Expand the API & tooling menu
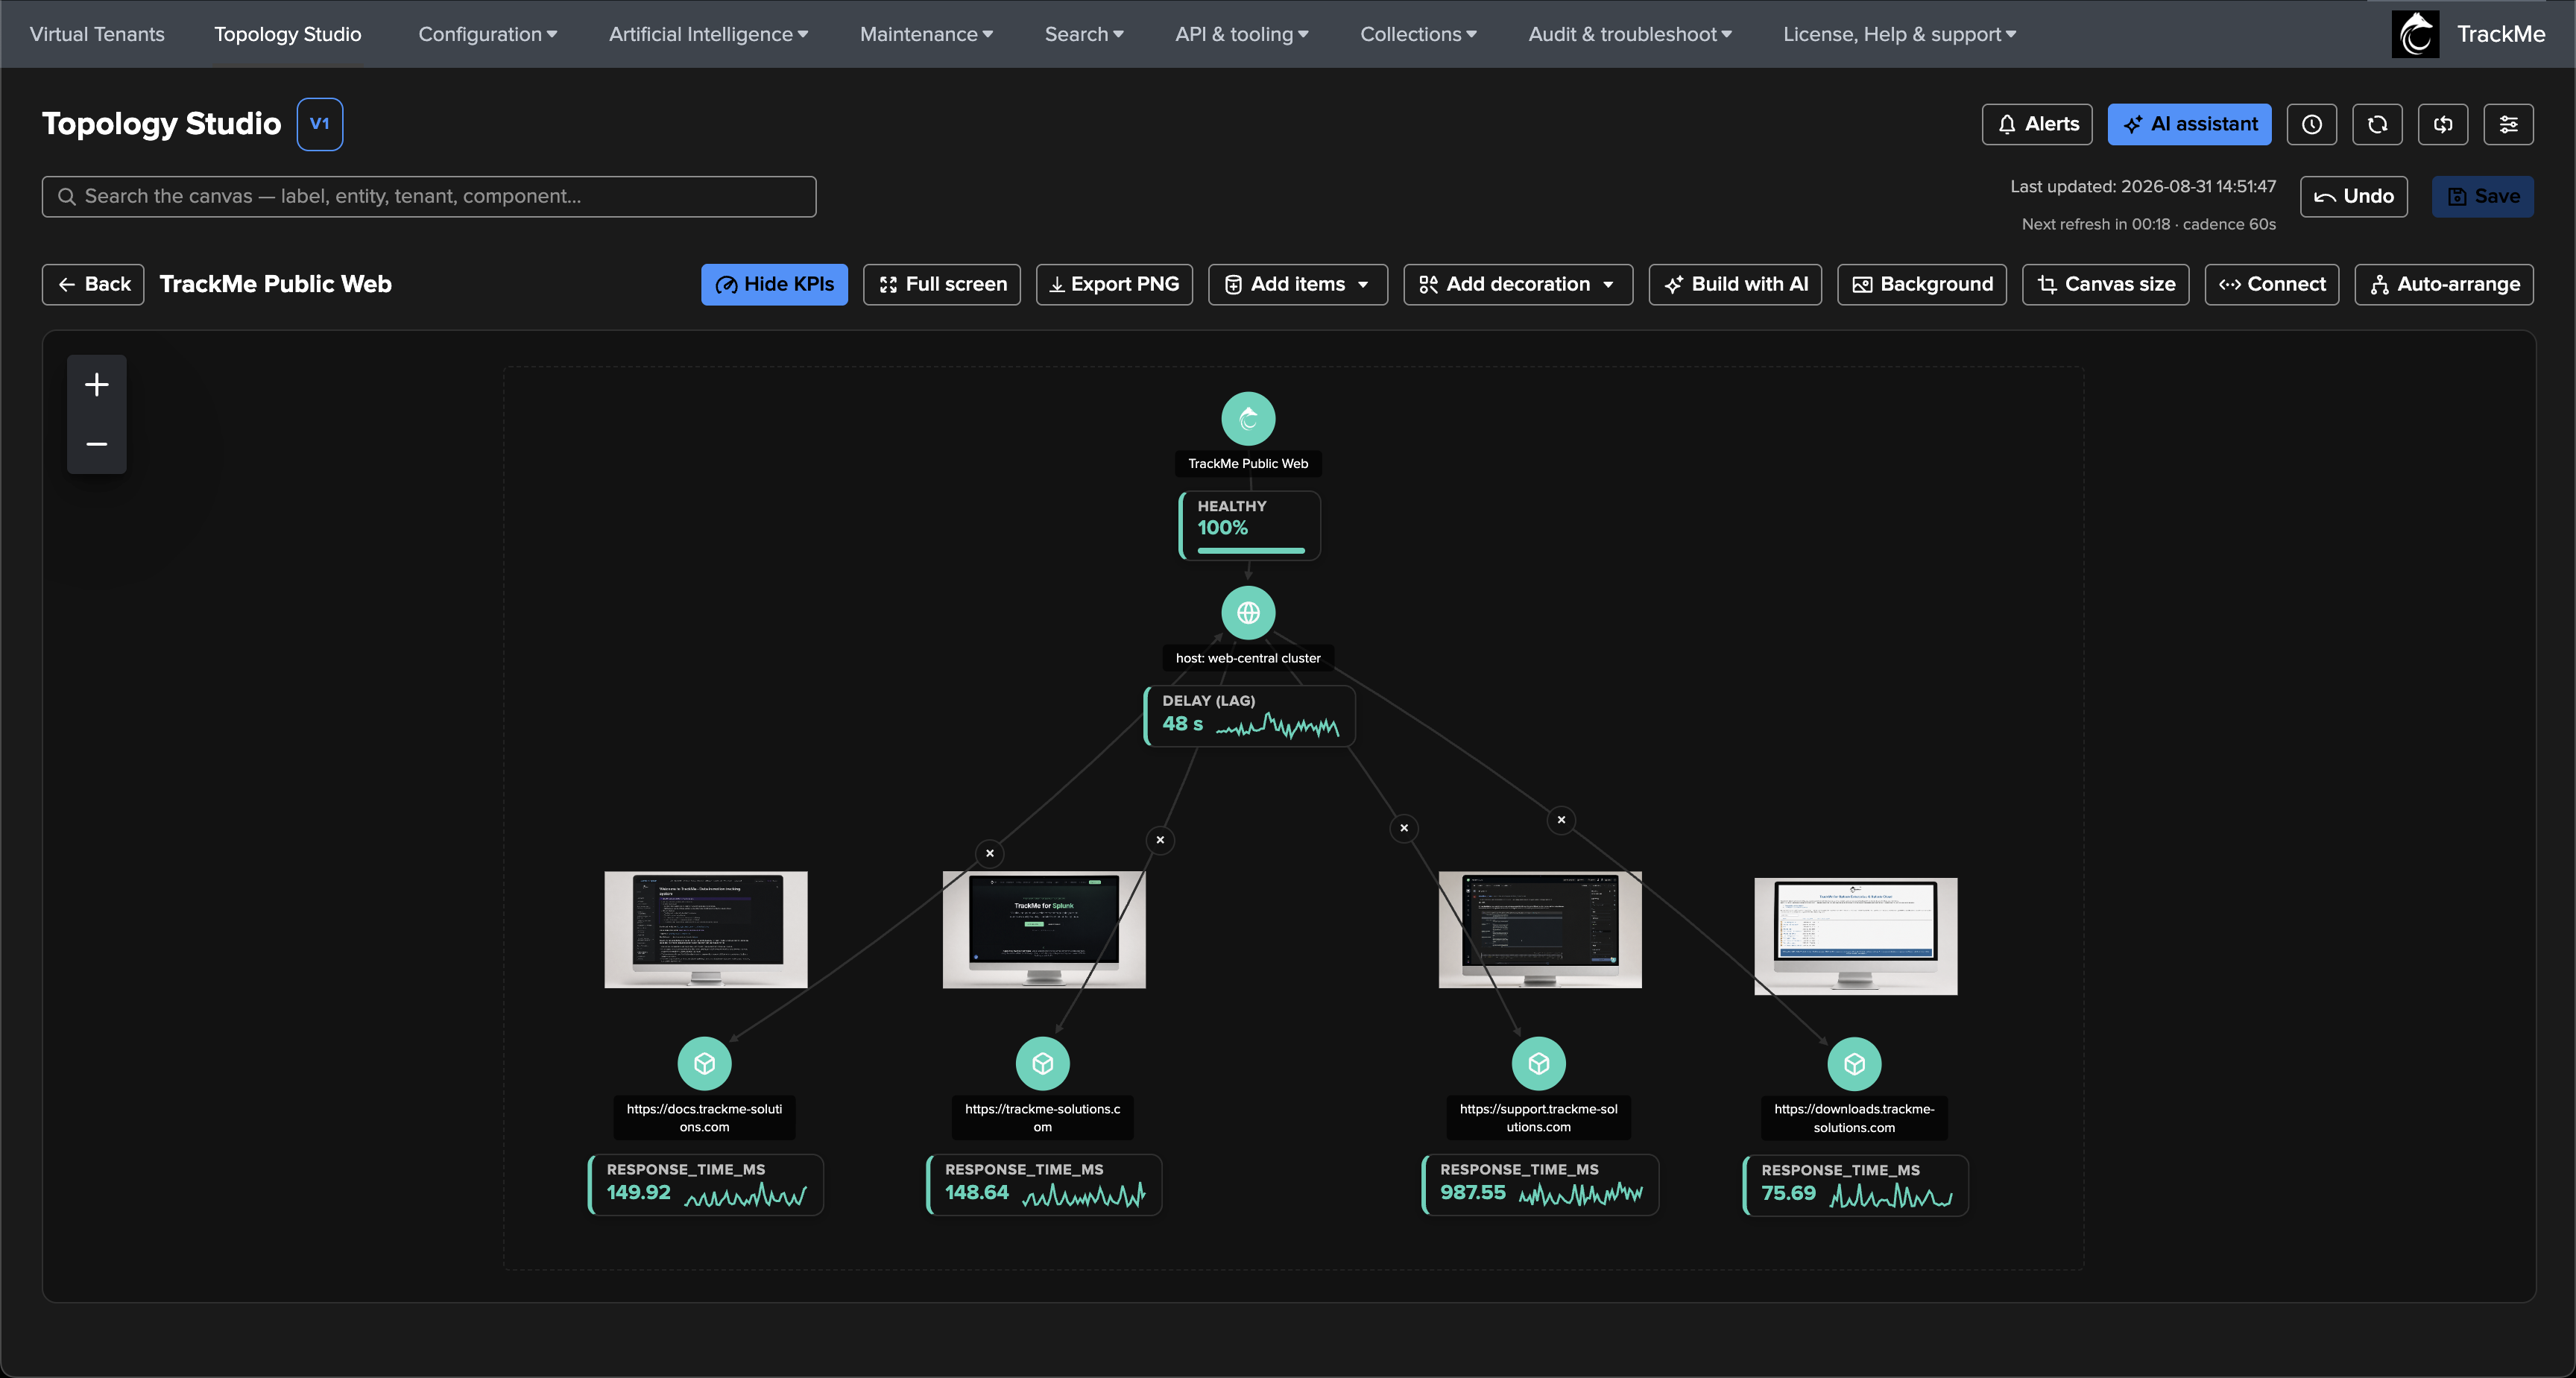The width and height of the screenshot is (2576, 1378). pyautogui.click(x=1242, y=34)
